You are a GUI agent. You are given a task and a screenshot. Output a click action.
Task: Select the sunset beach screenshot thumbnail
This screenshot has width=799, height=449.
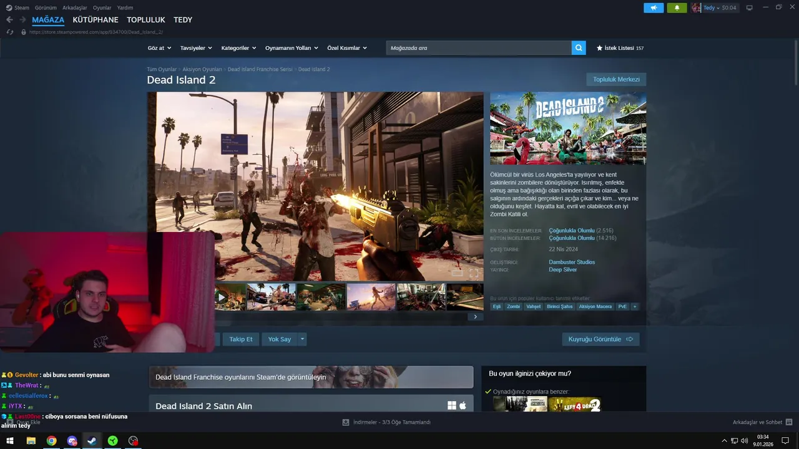[371, 297]
